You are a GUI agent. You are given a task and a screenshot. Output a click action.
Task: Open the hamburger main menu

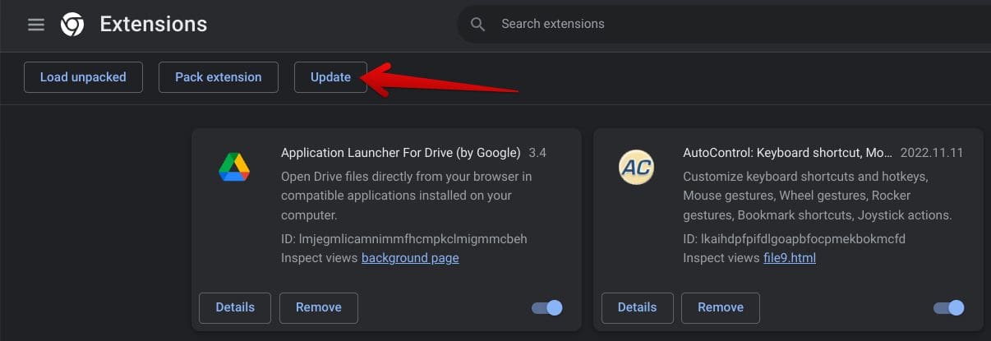coord(35,25)
